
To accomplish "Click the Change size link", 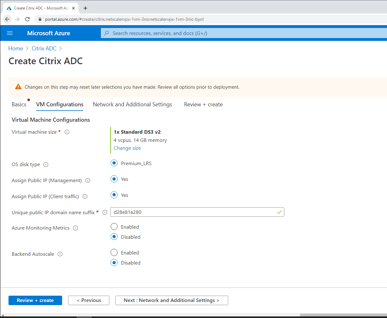I will pyautogui.click(x=127, y=148).
